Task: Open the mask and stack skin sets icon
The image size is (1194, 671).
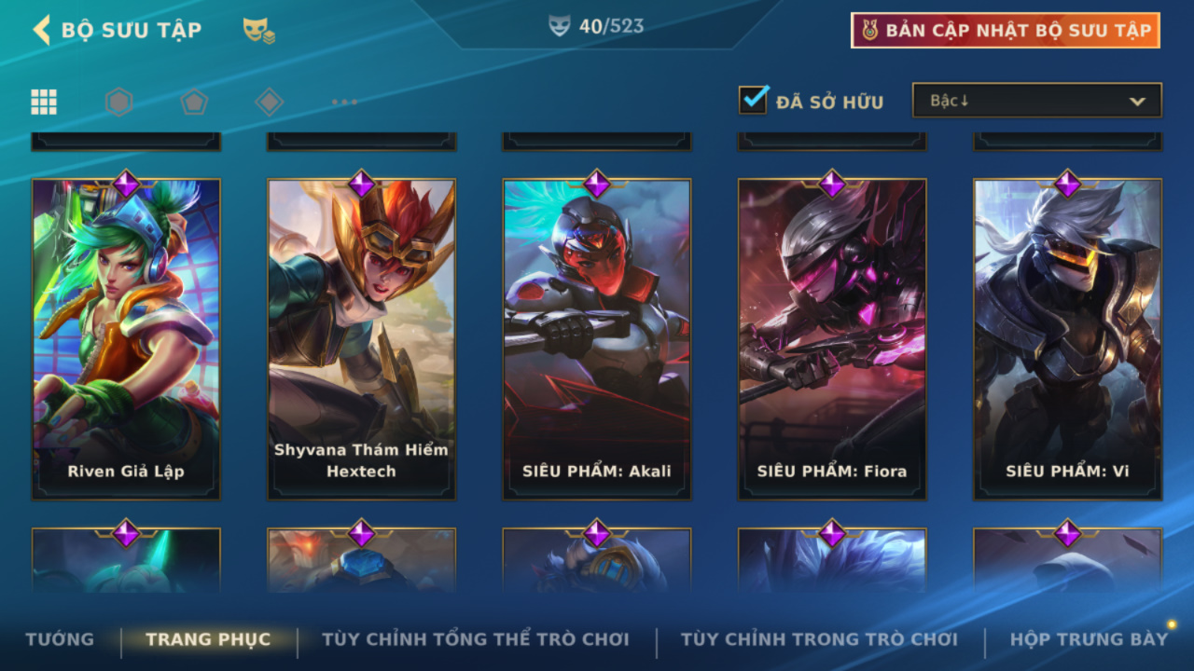Action: 258,30
